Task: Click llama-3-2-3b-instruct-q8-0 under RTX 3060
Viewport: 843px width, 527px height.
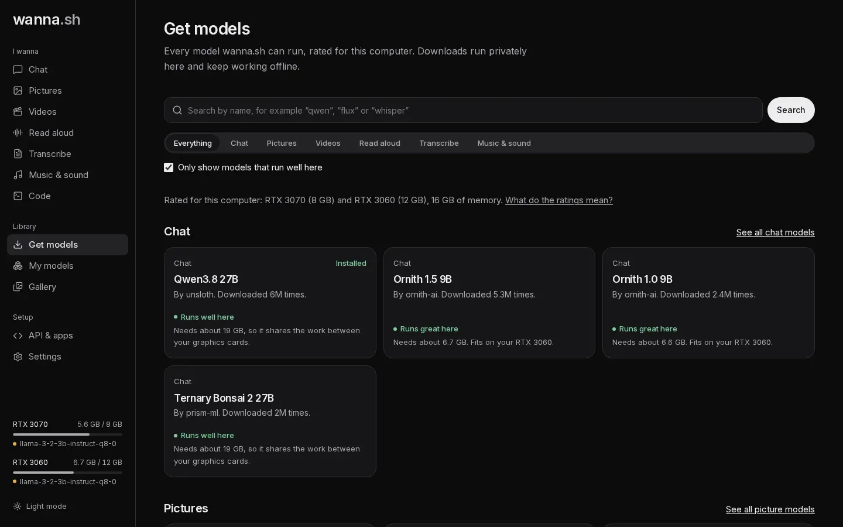Action: 68,482
